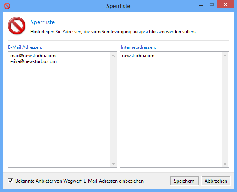Click the small Sperrliste icon in title bar
Screen dimensions: 237x192
click(7, 6)
